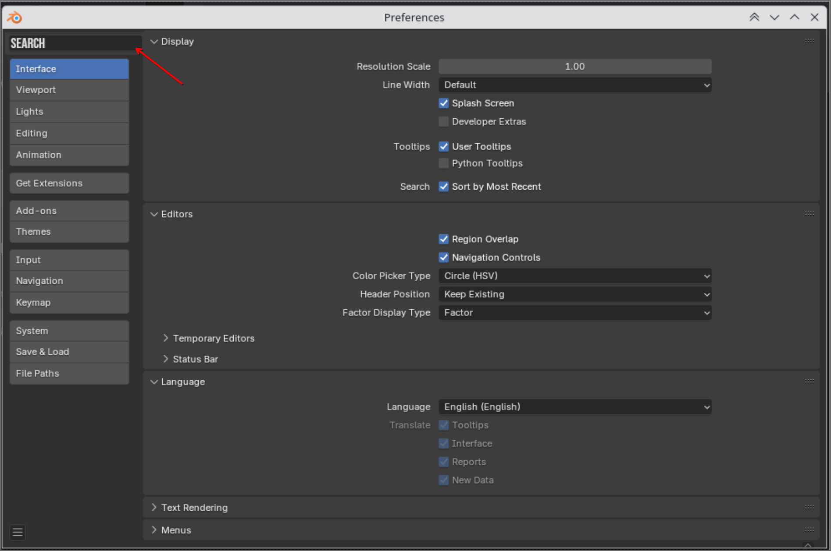This screenshot has width=831, height=551.
Task: Click the single down-arrow window button
Action: (x=774, y=17)
